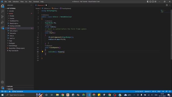Open notifications bell in status bar

coord(170,91)
